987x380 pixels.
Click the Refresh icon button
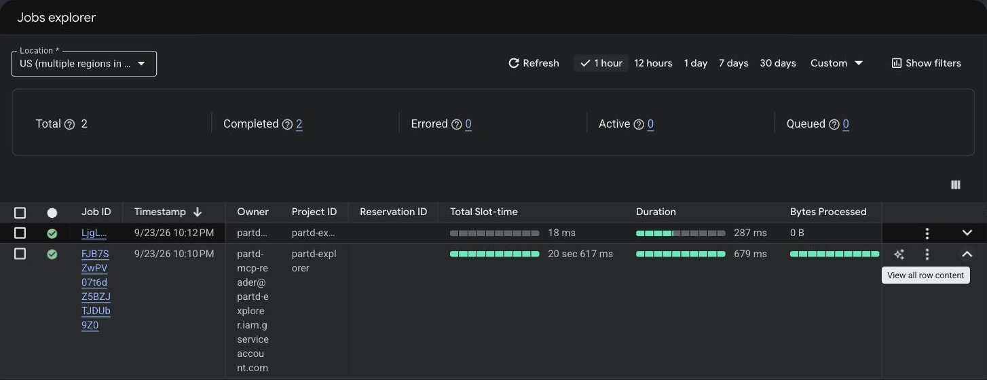point(514,63)
